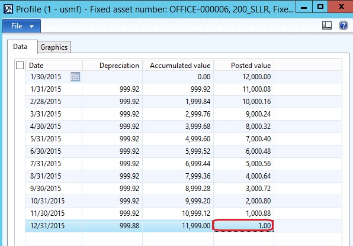Click the Accumulated value column header

(178, 66)
